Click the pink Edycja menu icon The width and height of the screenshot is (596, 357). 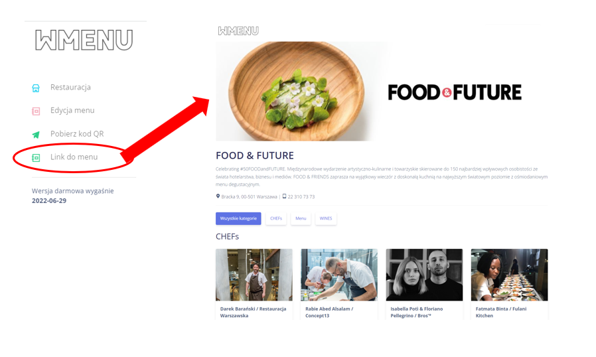pos(36,111)
